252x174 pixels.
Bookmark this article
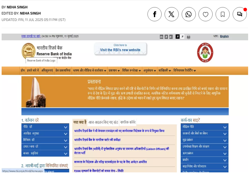(223, 14)
